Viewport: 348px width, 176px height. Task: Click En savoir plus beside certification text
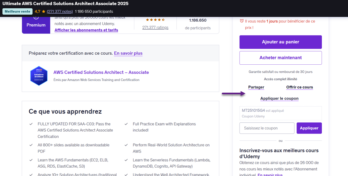[128, 53]
